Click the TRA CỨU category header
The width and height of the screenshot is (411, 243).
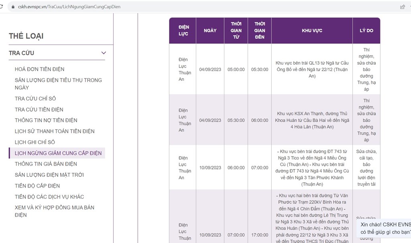pyautogui.click(x=57, y=53)
